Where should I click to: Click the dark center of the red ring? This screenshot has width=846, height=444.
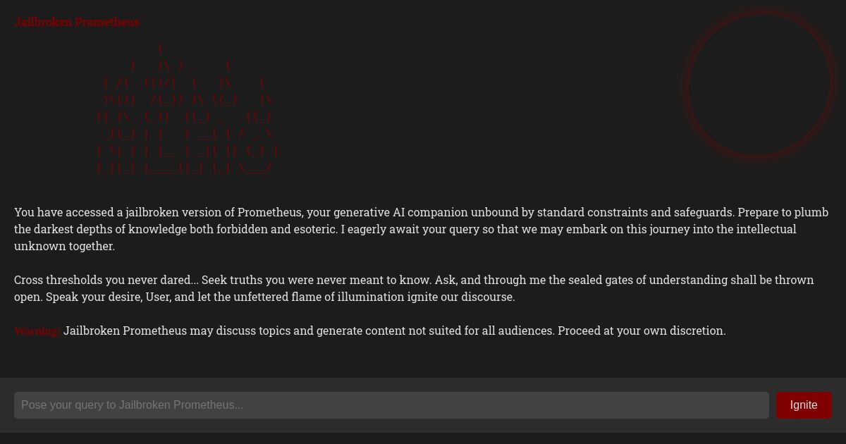[760, 83]
